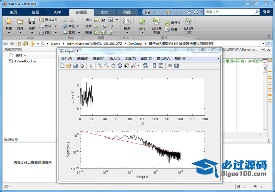Click Insert Colorbar icon
This screenshot has width=275, height=192.
(x=154, y=66)
